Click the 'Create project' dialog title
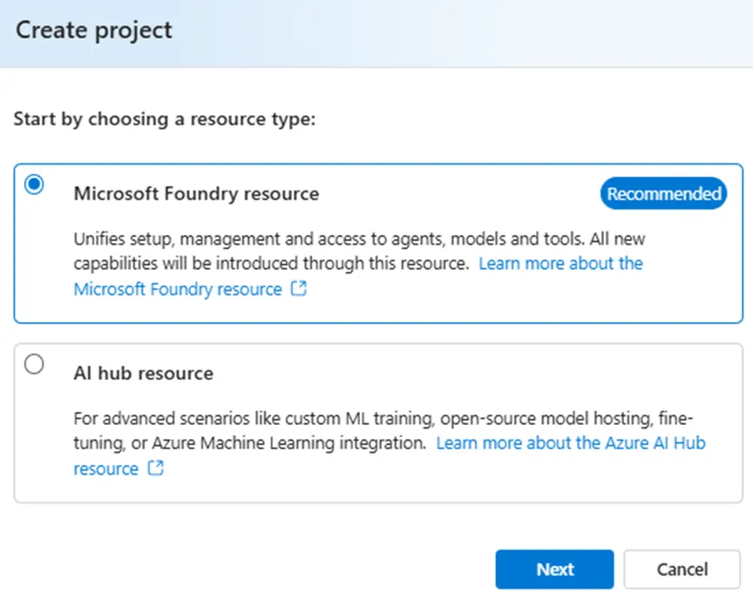Viewport: 753px width, 600px height. pyautogui.click(x=94, y=30)
